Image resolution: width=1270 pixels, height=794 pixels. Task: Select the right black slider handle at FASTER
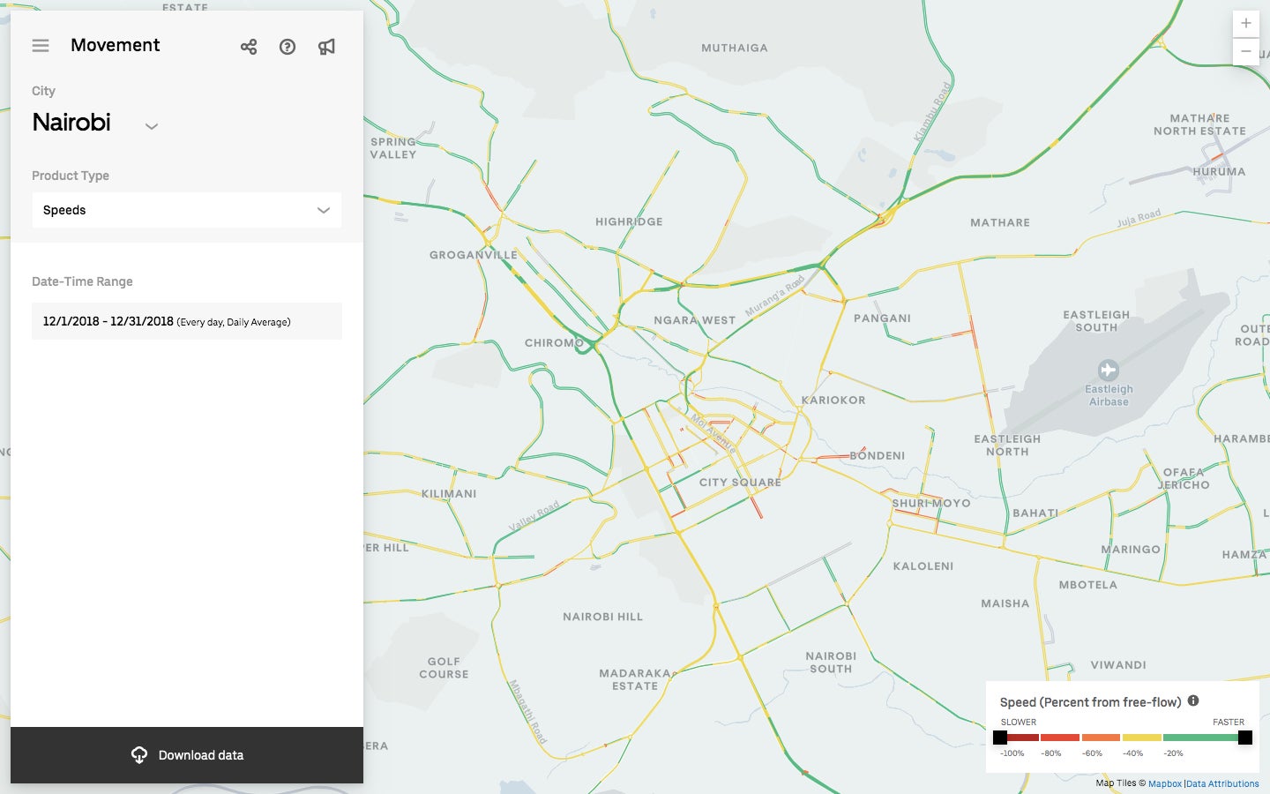(x=1245, y=738)
